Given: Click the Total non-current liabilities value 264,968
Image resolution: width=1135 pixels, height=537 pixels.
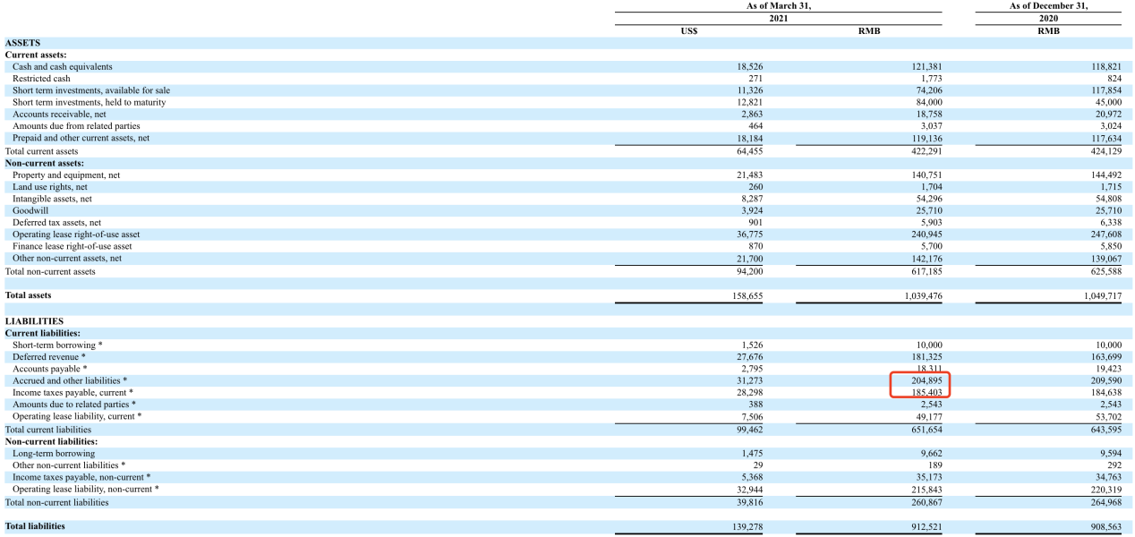Looking at the screenshot, I should [1102, 502].
